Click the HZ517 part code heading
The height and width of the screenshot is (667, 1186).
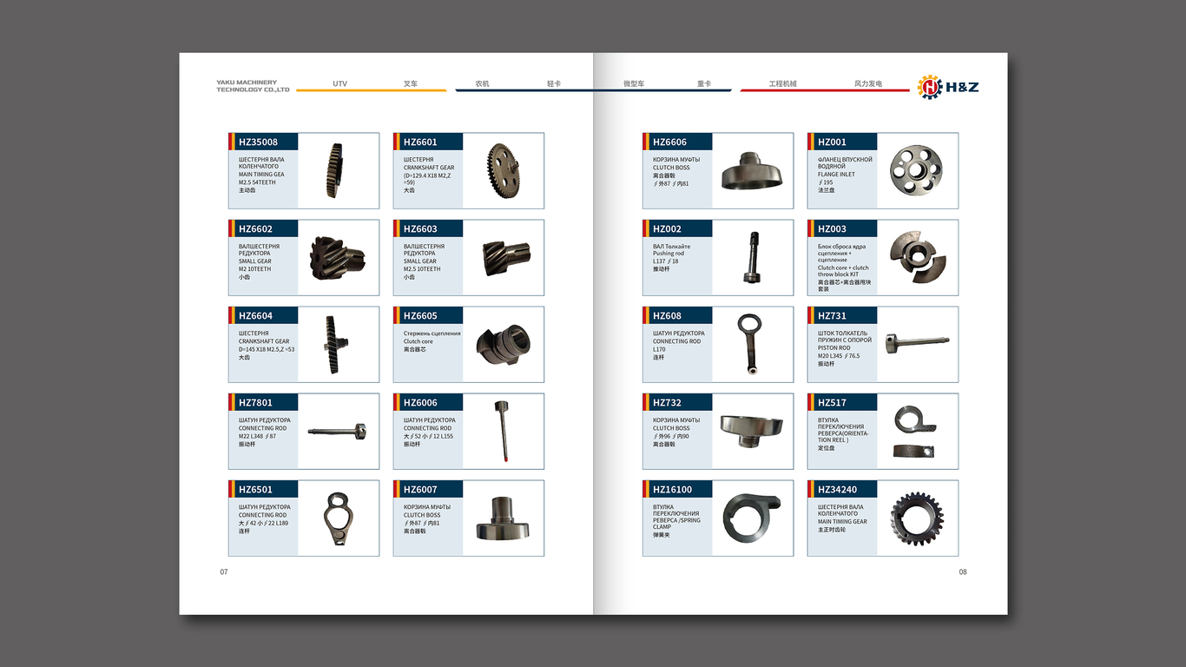click(x=832, y=403)
